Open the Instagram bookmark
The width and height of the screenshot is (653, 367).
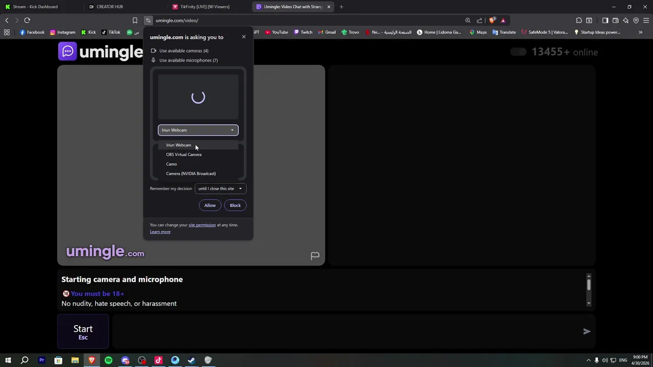62,32
